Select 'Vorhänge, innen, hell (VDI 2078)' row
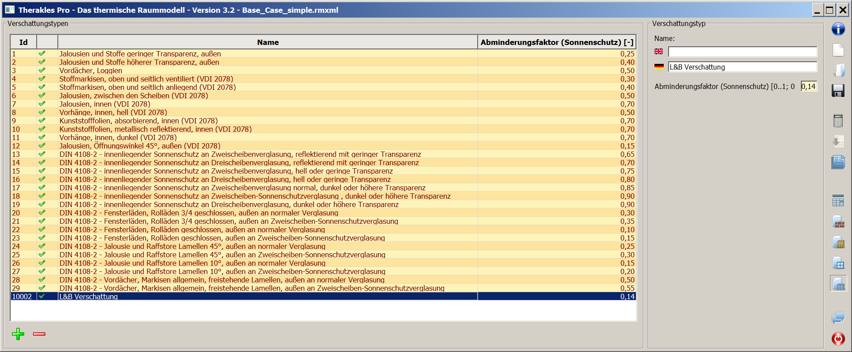852x352 pixels. [323, 112]
